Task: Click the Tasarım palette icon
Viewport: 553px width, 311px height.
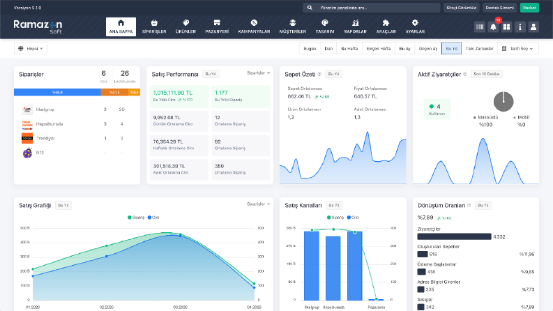Action: coord(325,23)
